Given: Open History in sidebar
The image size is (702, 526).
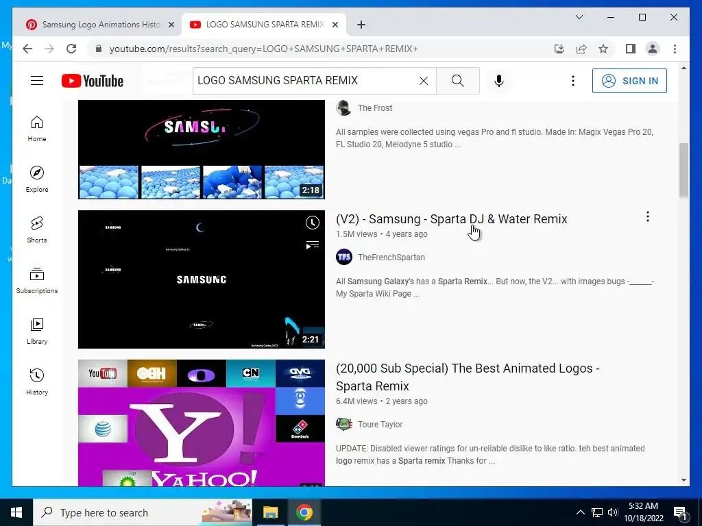Looking at the screenshot, I should pyautogui.click(x=37, y=381).
